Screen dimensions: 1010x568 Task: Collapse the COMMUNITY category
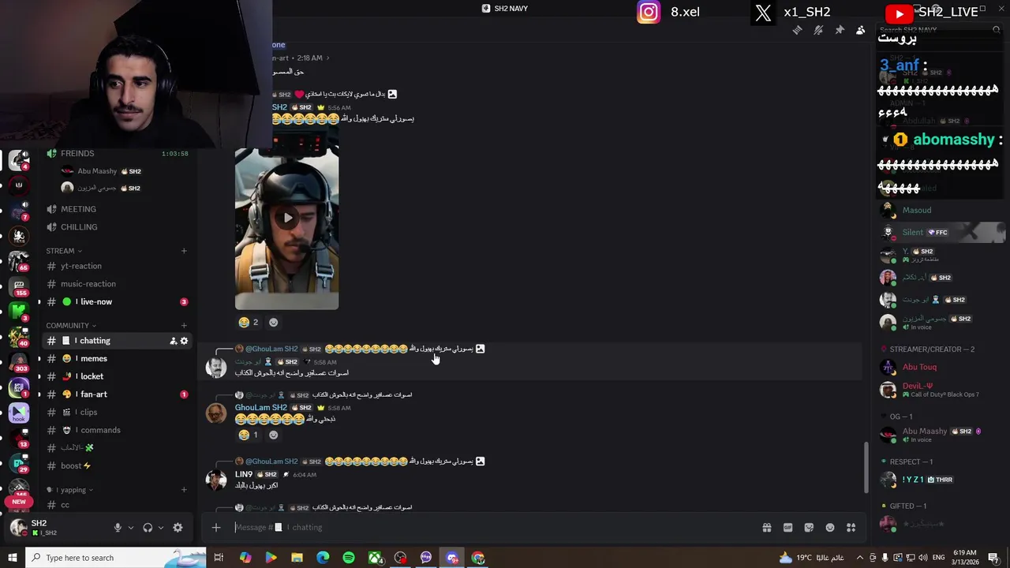click(x=71, y=326)
